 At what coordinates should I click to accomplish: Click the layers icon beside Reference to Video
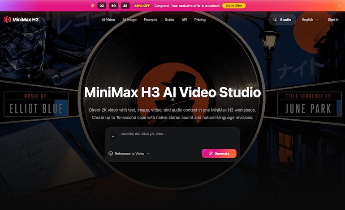click(x=111, y=153)
